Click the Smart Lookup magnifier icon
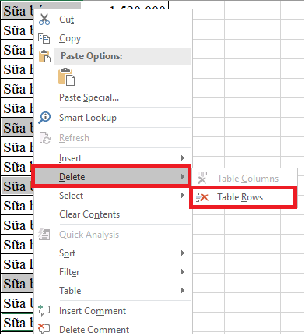The image size is (305, 336). pyautogui.click(x=44, y=118)
